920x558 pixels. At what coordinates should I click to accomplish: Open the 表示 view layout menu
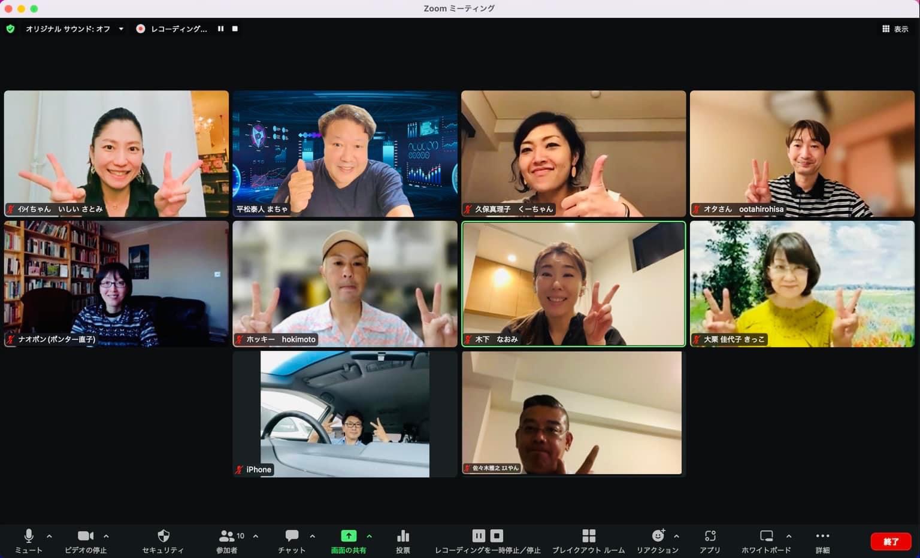(895, 29)
